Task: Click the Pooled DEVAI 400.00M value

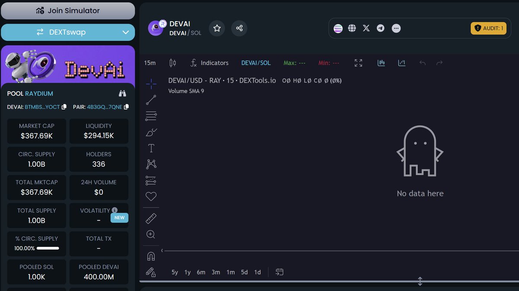Action: [99, 277]
